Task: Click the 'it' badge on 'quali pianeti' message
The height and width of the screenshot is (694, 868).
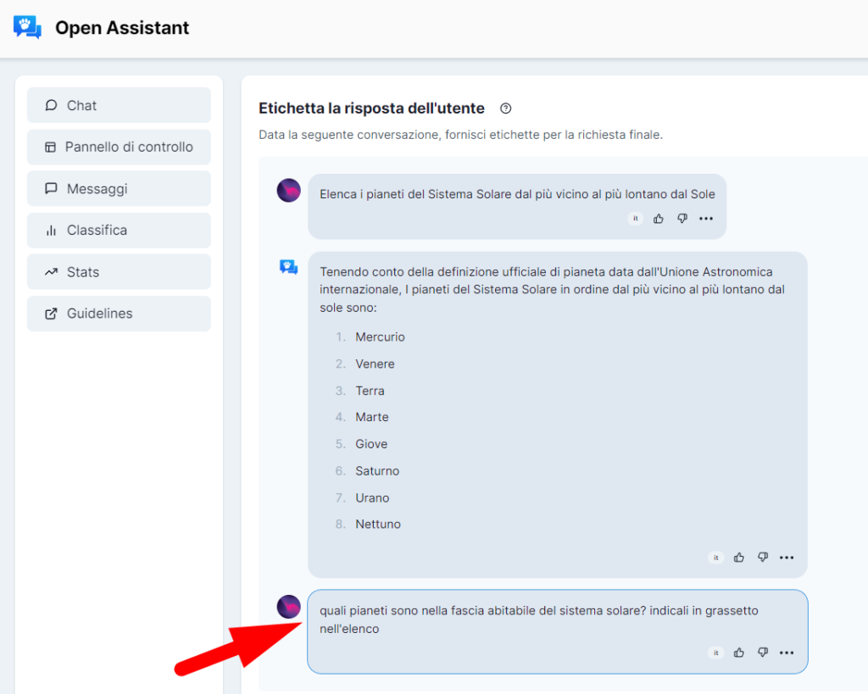Action: click(715, 652)
